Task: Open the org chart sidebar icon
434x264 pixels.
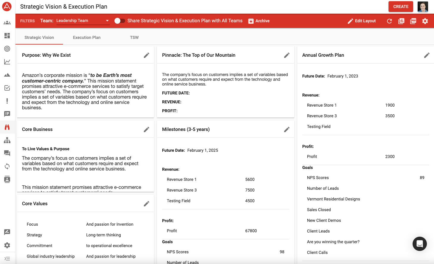Action: pos(7,140)
